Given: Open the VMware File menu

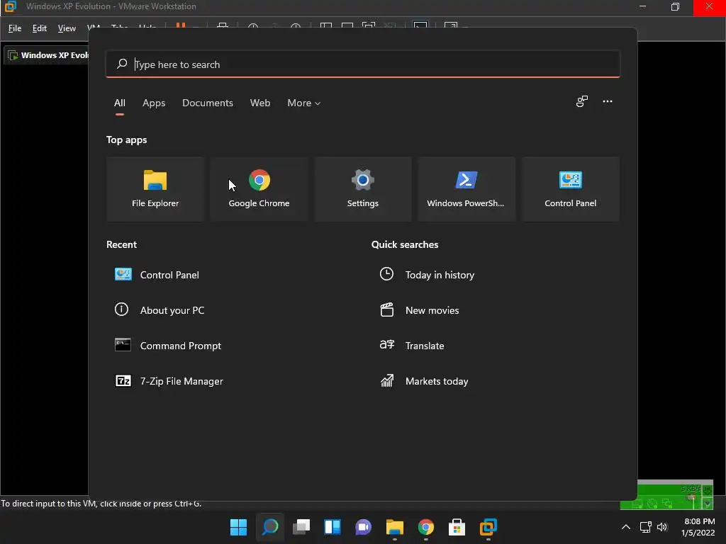Looking at the screenshot, I should (15, 28).
